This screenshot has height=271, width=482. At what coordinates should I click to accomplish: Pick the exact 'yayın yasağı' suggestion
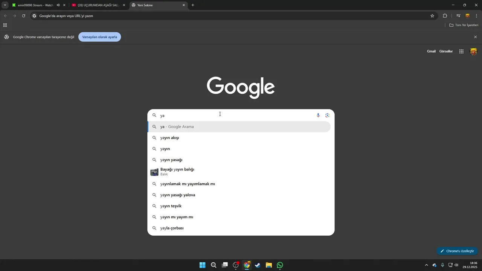click(x=239, y=160)
